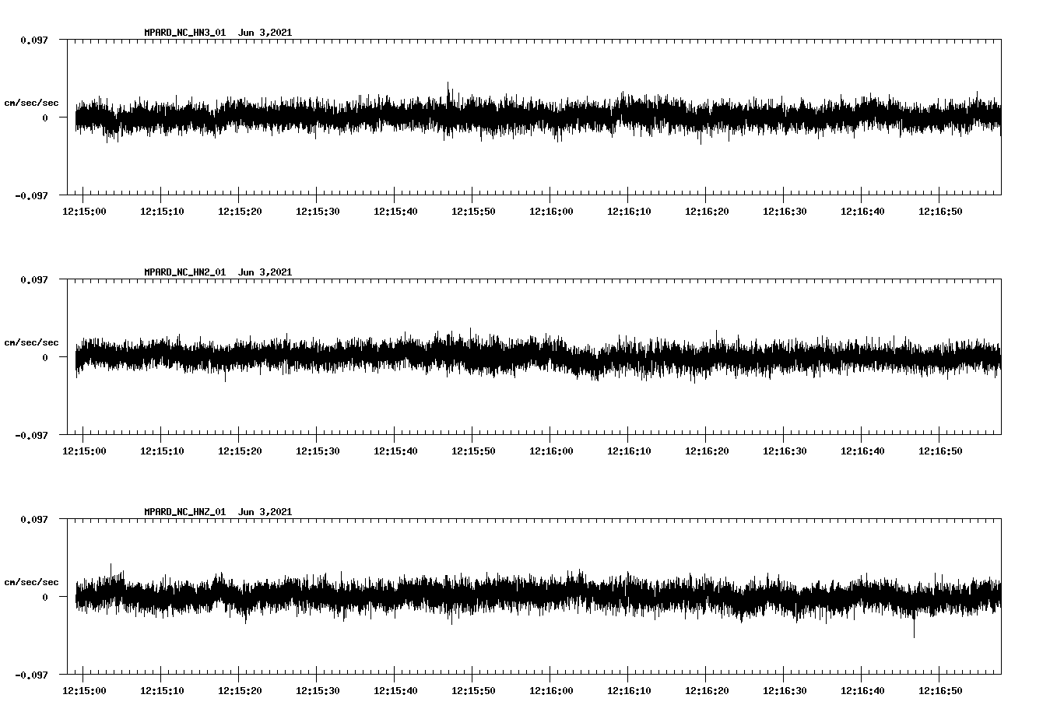Image resolution: width=1057 pixels, height=719 pixels.
Task: Click 12:16:10 time label under HN2 plot
Action: tap(629, 451)
